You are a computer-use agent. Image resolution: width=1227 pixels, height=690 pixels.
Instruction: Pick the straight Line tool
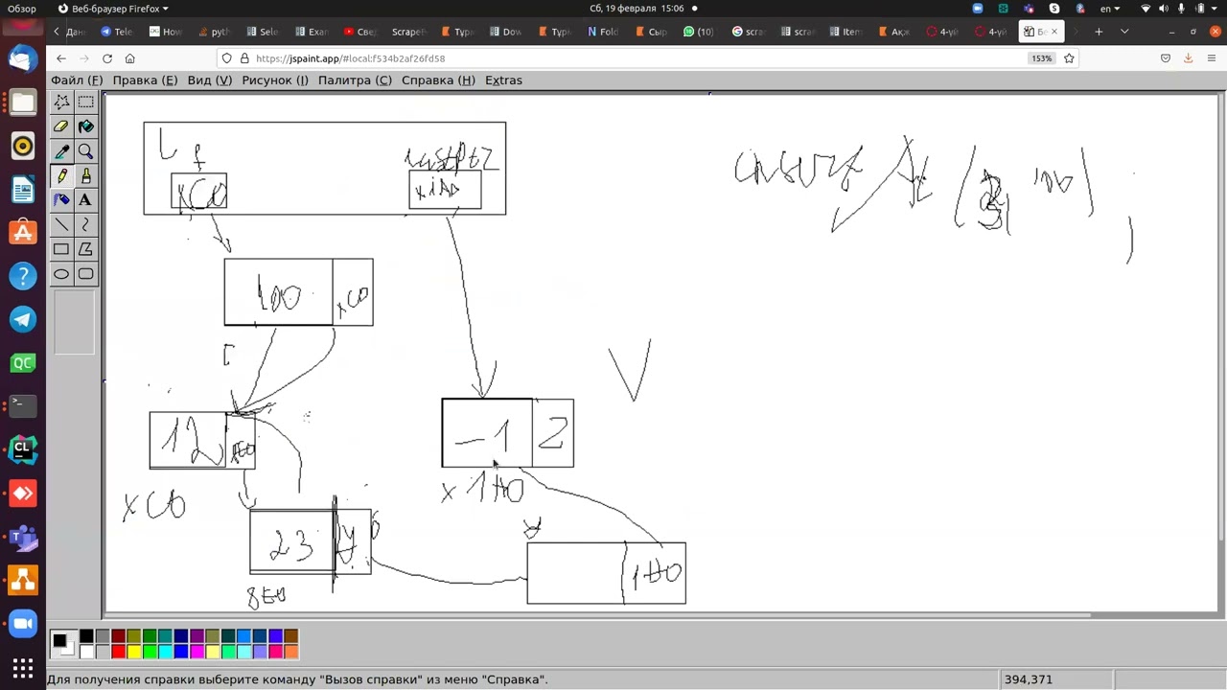(x=61, y=224)
